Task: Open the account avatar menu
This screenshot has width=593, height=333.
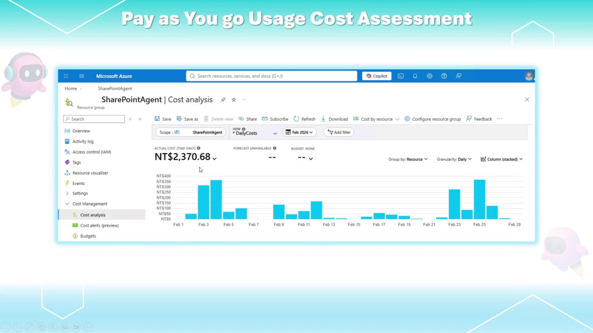Action: (x=529, y=76)
